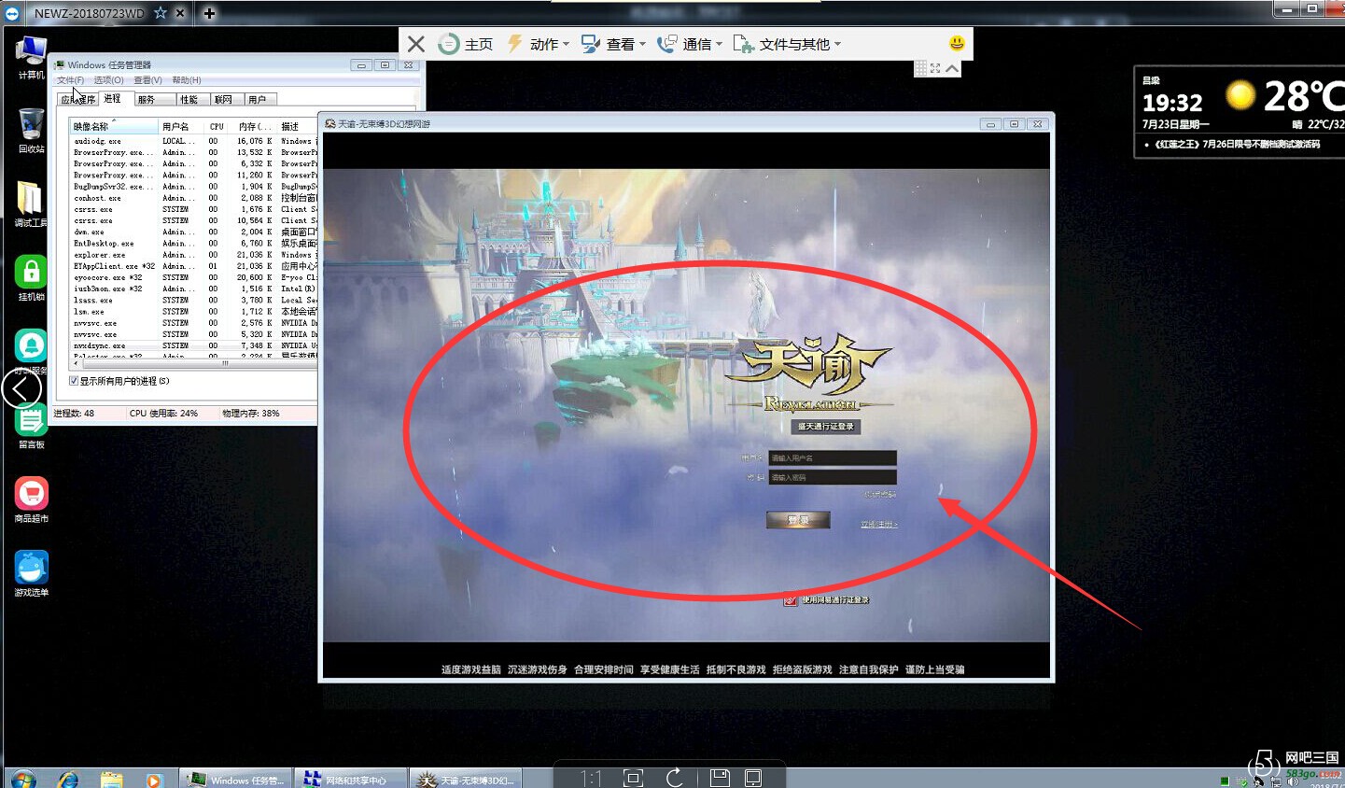Select the conhost.exe process row
The width and height of the screenshot is (1345, 788).
(193, 198)
